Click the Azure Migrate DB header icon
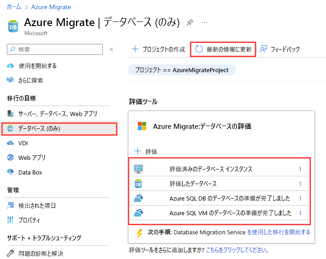Screen dimensions: 326x259 coord(13,26)
